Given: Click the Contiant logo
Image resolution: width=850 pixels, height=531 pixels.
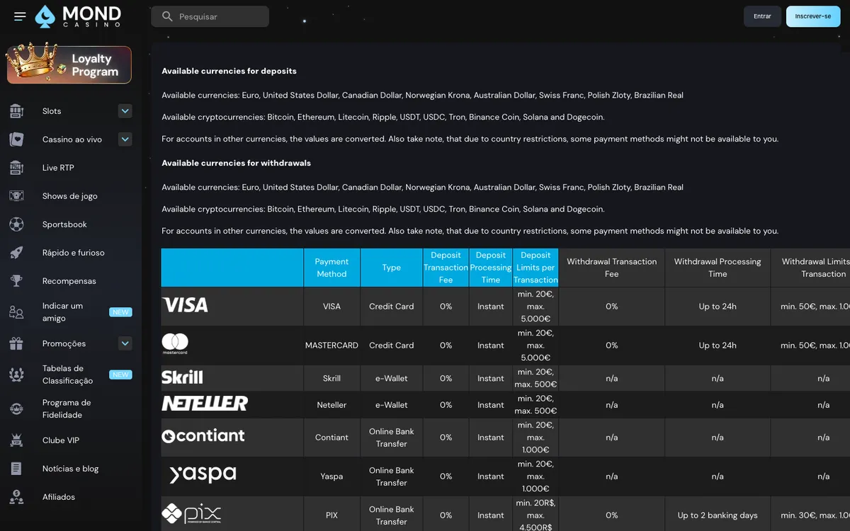Looking at the screenshot, I should pos(203,436).
